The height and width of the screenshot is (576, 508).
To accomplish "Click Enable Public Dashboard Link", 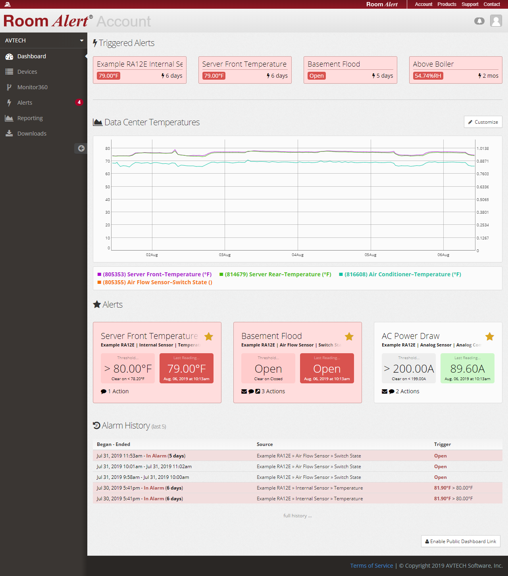I will pos(460,541).
